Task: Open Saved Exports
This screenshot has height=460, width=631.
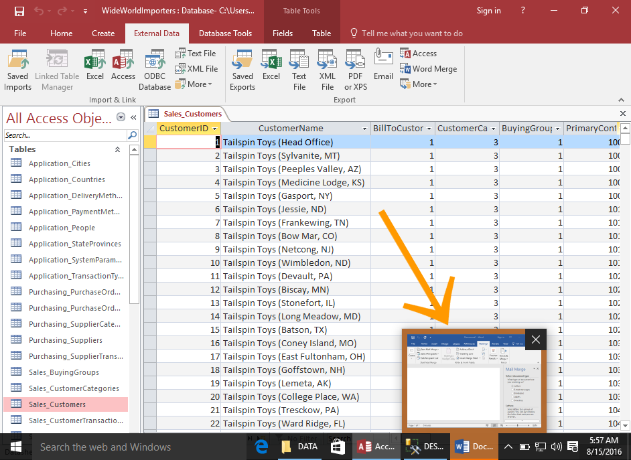Action: [x=242, y=70]
